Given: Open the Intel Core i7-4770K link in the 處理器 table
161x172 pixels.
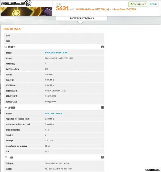Looking at the screenshot, I should pyautogui.click(x=54, y=113).
